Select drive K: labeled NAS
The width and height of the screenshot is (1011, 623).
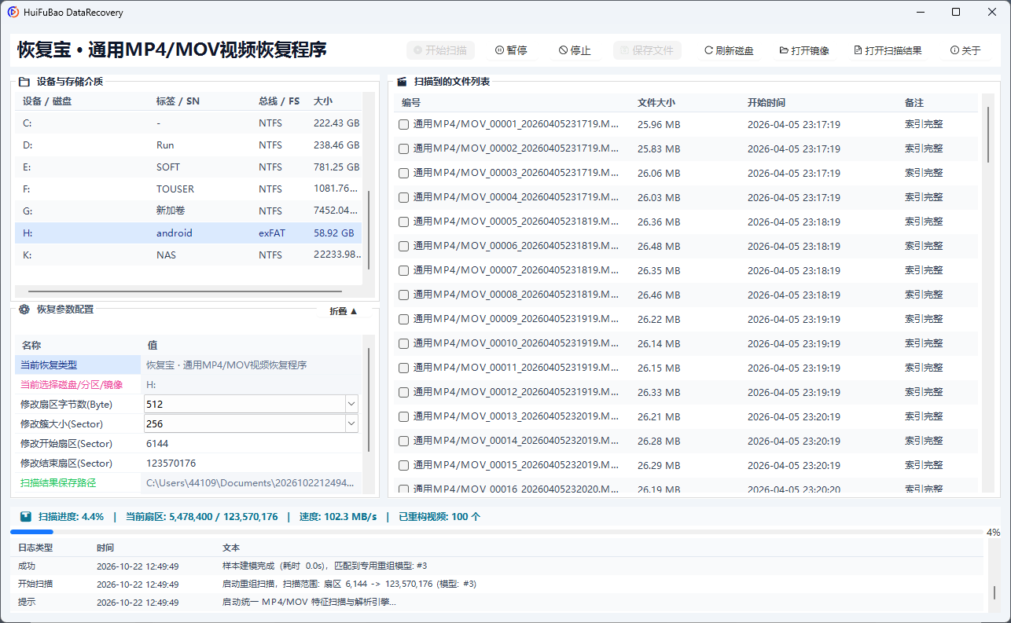pos(189,255)
